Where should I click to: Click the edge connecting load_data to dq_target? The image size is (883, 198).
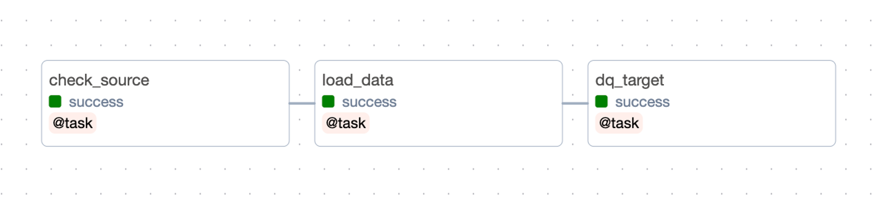tap(575, 103)
